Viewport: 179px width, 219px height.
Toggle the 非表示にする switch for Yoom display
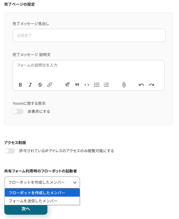(x=18, y=112)
